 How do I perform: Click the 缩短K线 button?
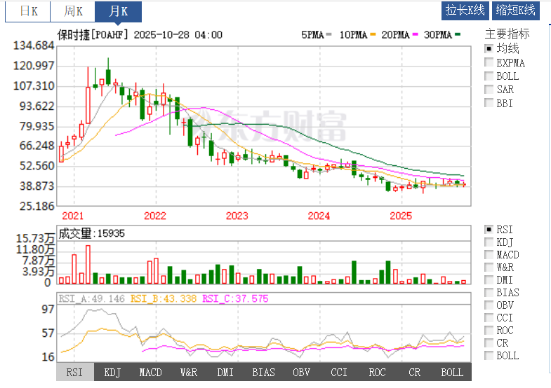tap(515, 10)
